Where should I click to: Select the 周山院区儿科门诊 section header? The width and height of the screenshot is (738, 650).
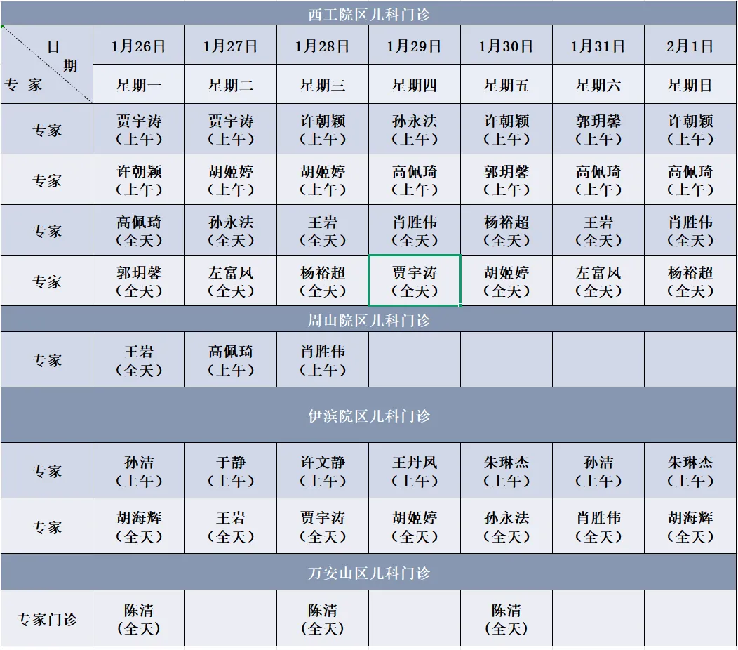369,320
